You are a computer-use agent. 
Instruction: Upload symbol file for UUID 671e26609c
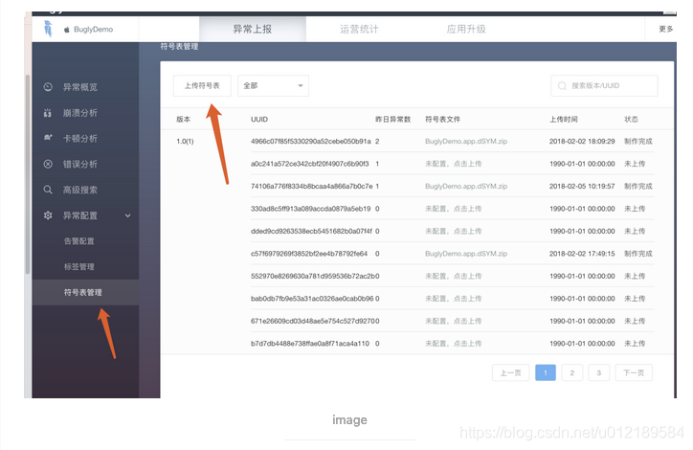tap(453, 321)
